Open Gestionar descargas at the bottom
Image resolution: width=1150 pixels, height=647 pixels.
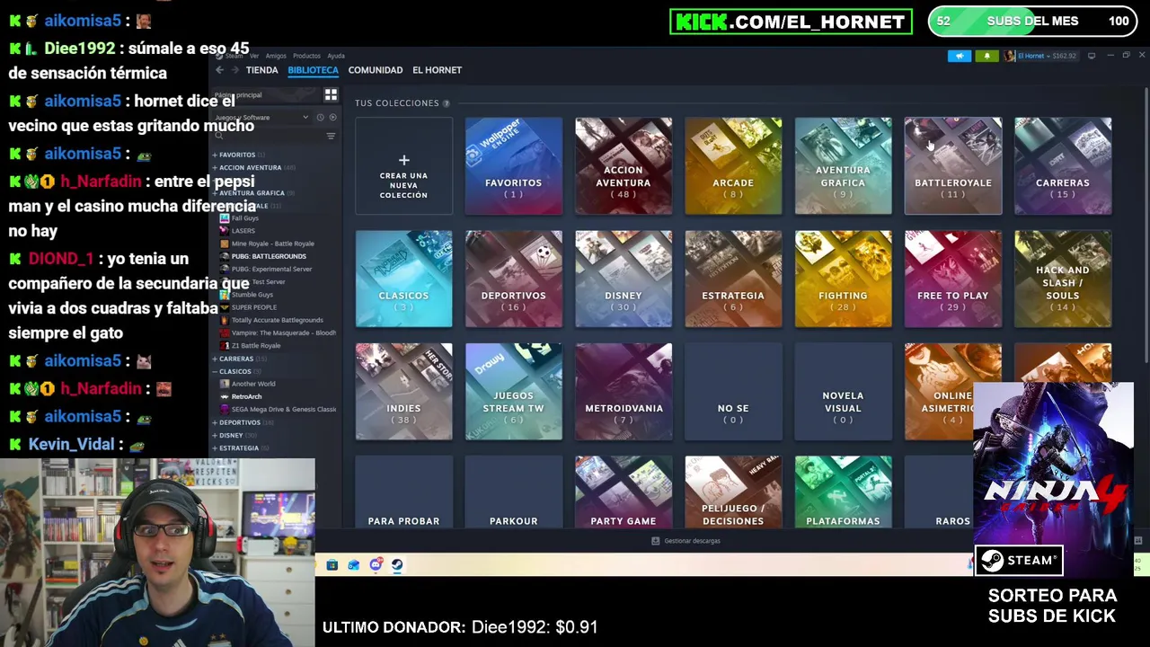pos(686,541)
